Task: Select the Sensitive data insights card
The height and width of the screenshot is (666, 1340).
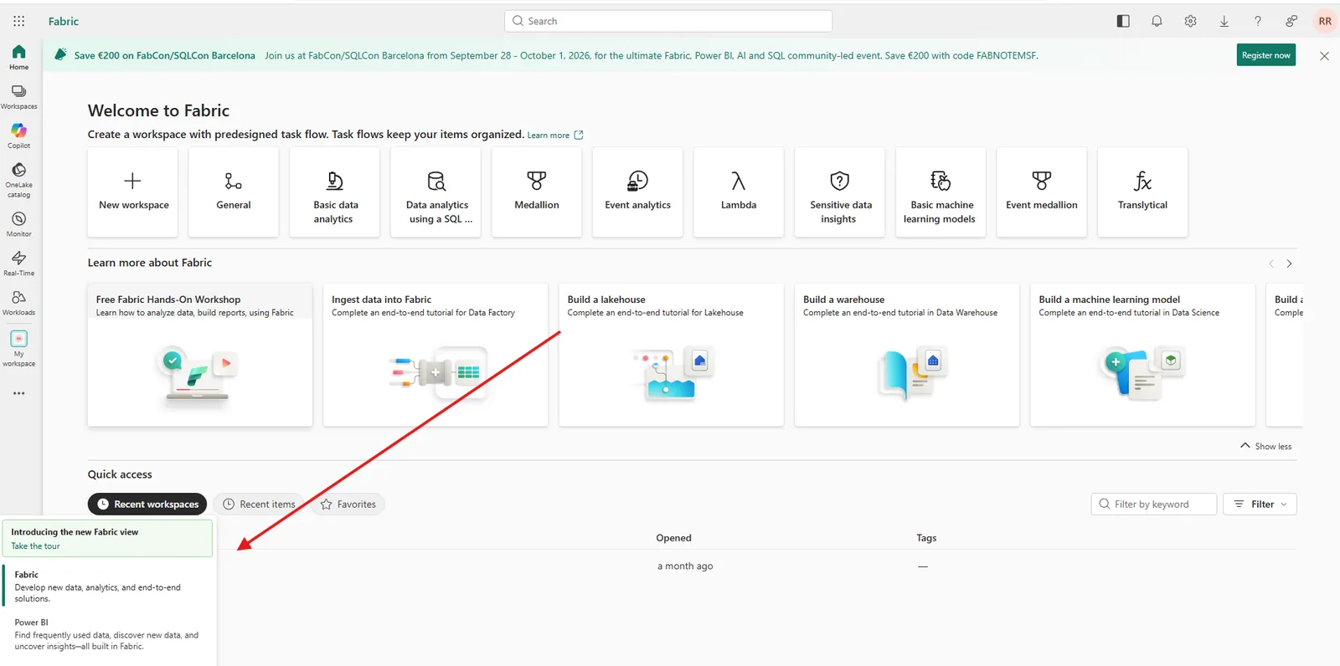Action: click(839, 192)
